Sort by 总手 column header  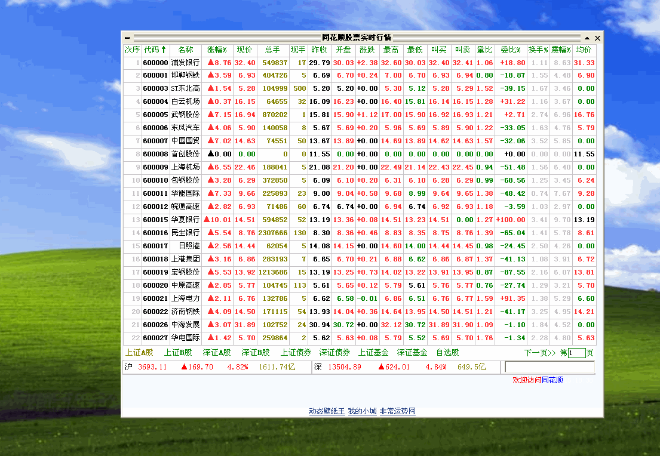273,50
